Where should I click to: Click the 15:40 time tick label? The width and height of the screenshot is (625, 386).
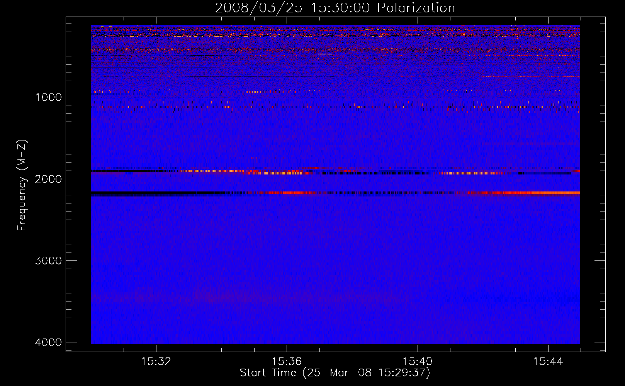coord(417,362)
